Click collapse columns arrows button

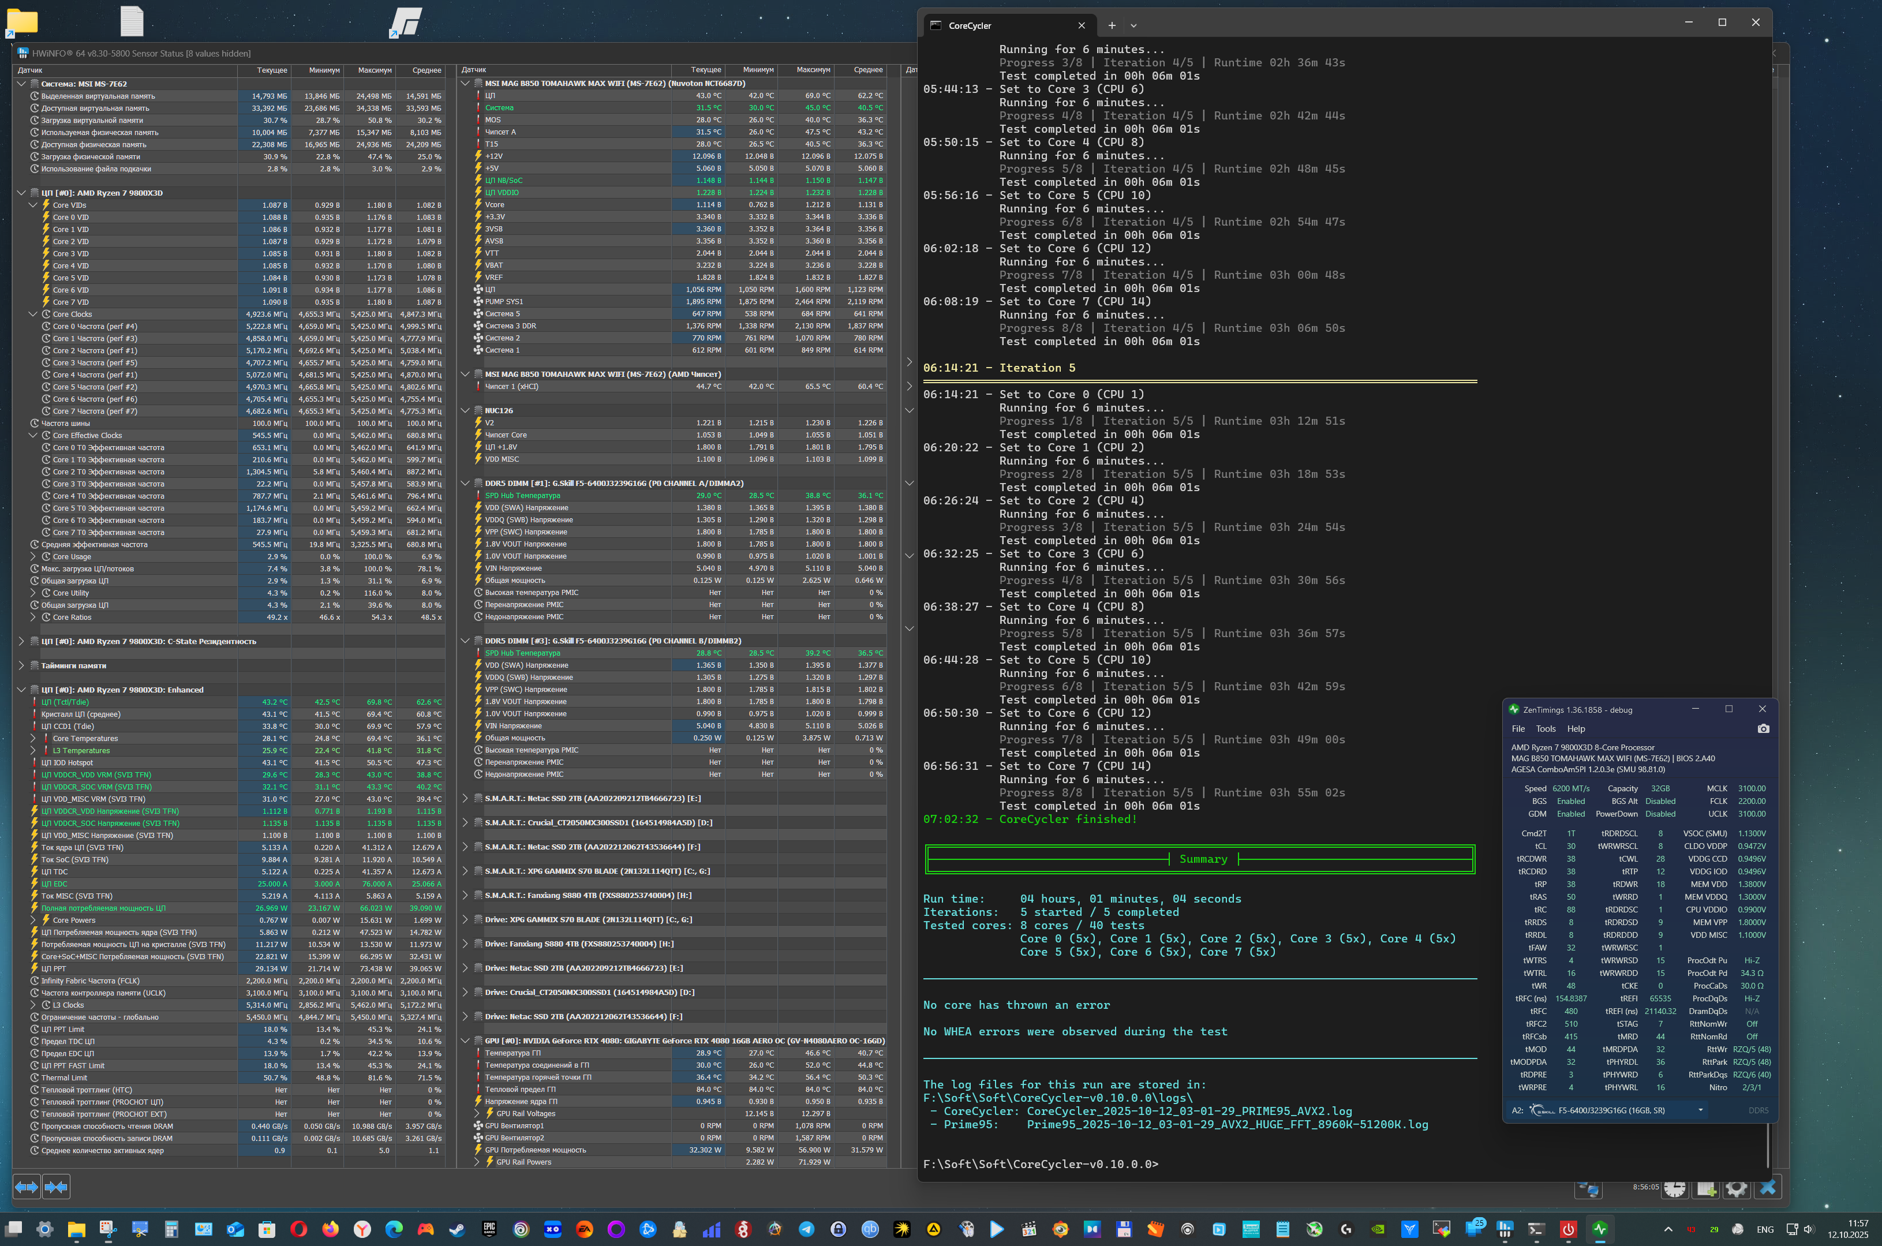(x=55, y=1187)
